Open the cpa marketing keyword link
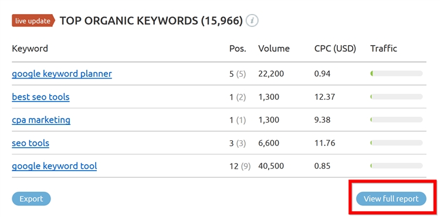Screen dimensions: 440x217 41,120
